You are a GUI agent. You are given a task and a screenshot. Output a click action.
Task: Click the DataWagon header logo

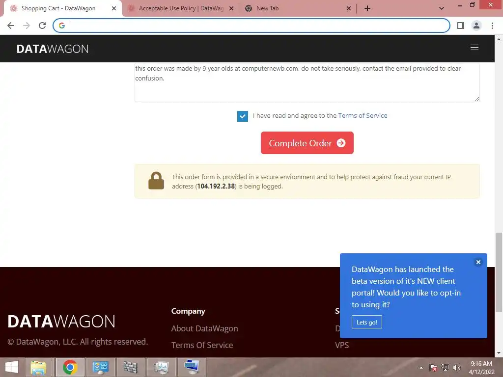coord(53,49)
